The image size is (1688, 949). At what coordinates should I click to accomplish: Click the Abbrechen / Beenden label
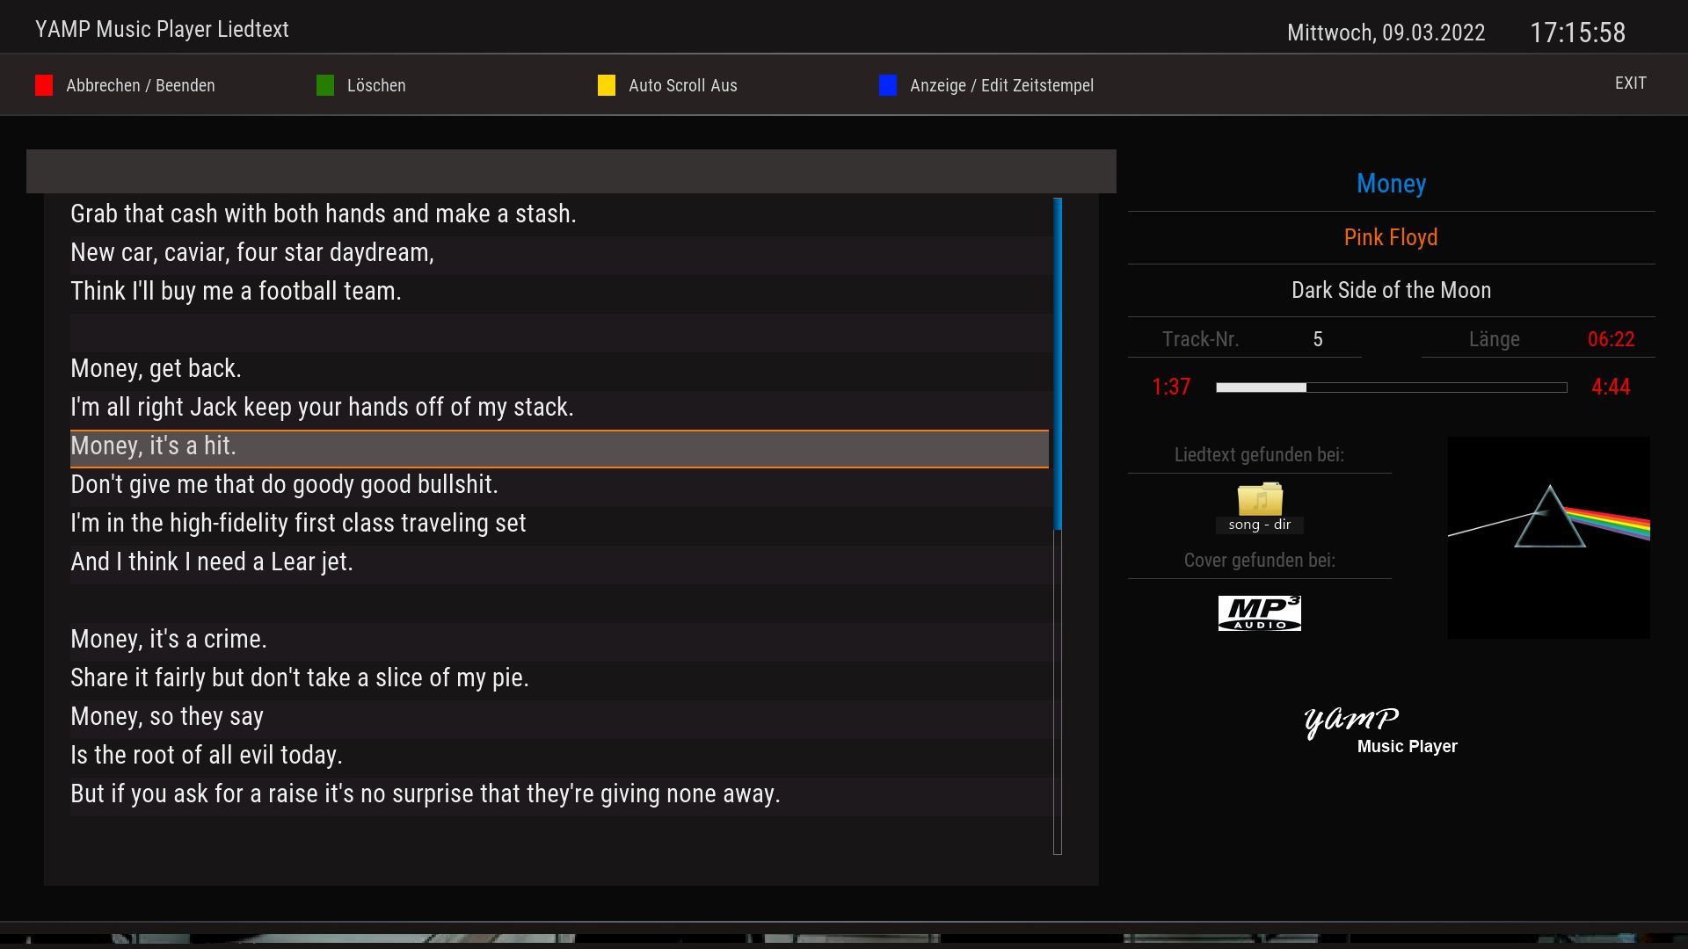[141, 85]
